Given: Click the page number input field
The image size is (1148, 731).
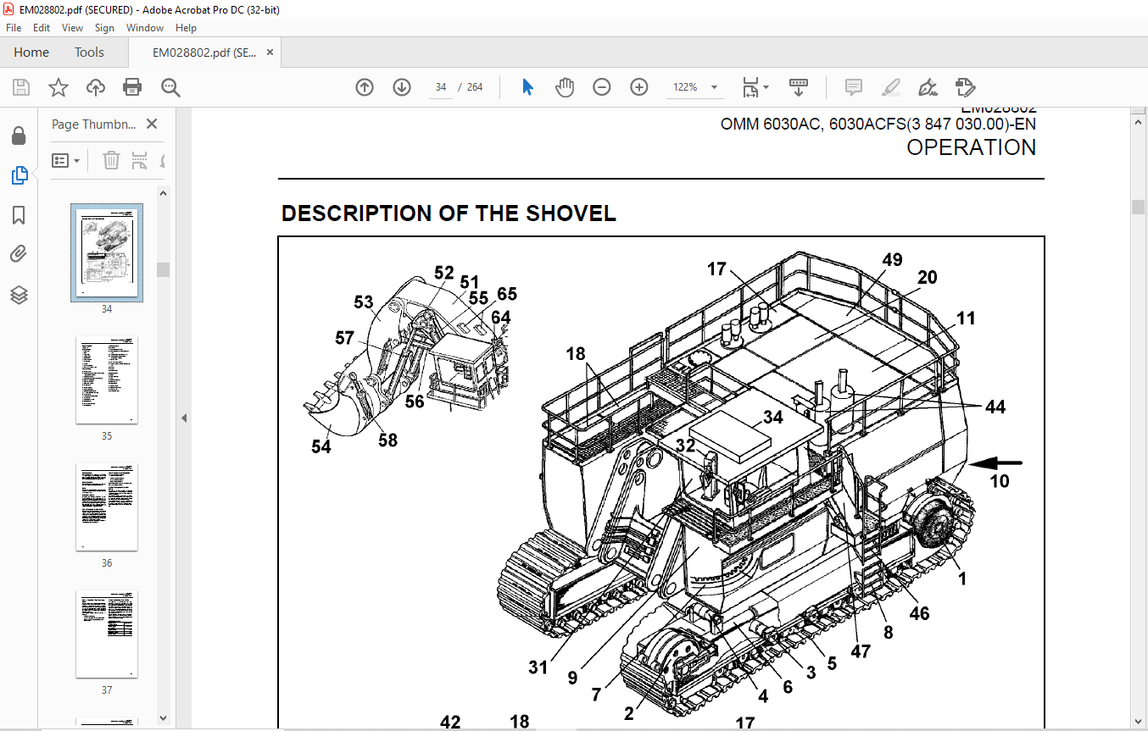Looking at the screenshot, I should pyautogui.click(x=441, y=87).
